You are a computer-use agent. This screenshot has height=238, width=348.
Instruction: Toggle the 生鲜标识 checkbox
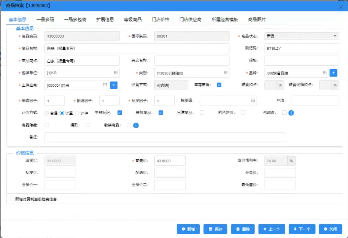[120, 113]
